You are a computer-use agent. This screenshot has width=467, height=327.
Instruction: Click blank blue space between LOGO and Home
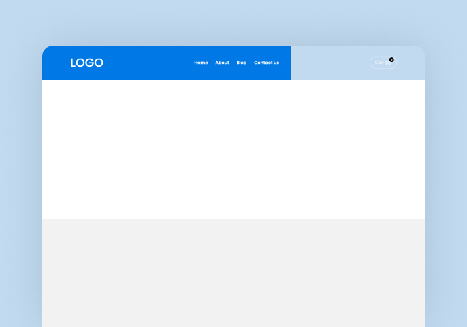148,63
